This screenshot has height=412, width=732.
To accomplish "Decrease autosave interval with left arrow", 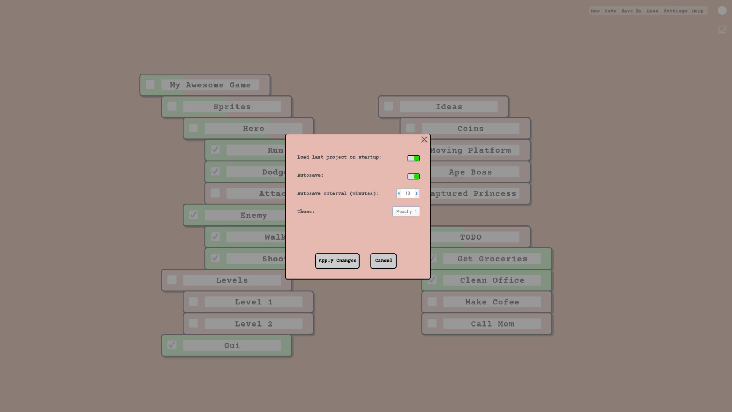I will click(399, 193).
